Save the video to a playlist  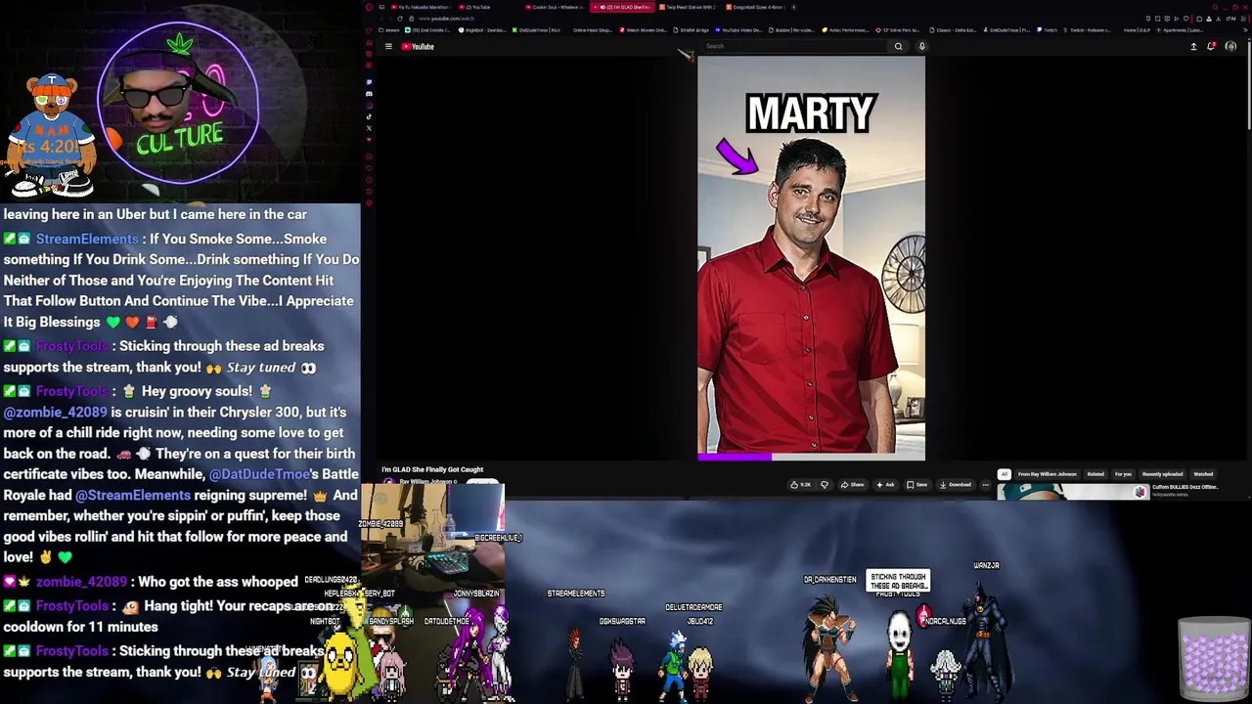[x=917, y=485]
